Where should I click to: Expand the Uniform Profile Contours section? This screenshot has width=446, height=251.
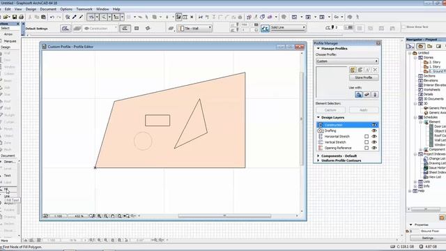coord(318,160)
